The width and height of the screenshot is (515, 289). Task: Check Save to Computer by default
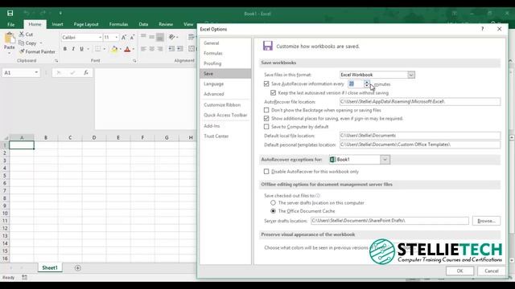[266, 127]
